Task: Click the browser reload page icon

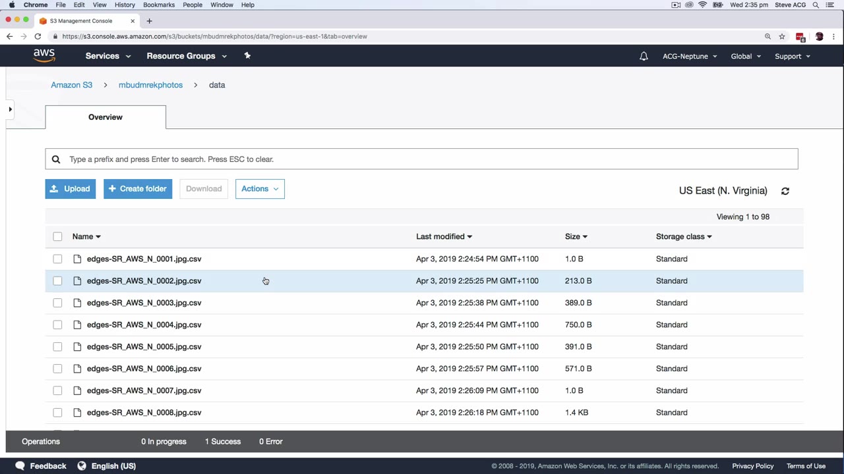Action: tap(38, 36)
